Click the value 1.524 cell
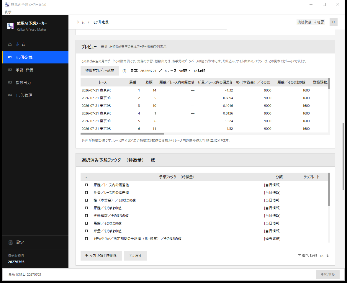The height and width of the screenshot is (283, 347). (x=229, y=121)
